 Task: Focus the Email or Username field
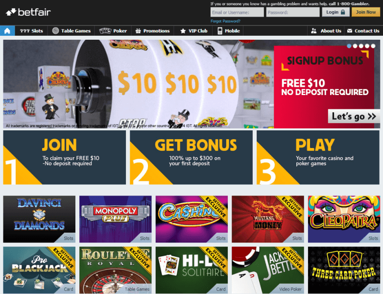pyautogui.click(x=237, y=12)
